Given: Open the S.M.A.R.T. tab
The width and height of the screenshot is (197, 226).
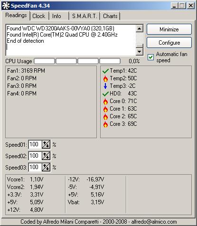Looking at the screenshot, I should click(x=84, y=16).
